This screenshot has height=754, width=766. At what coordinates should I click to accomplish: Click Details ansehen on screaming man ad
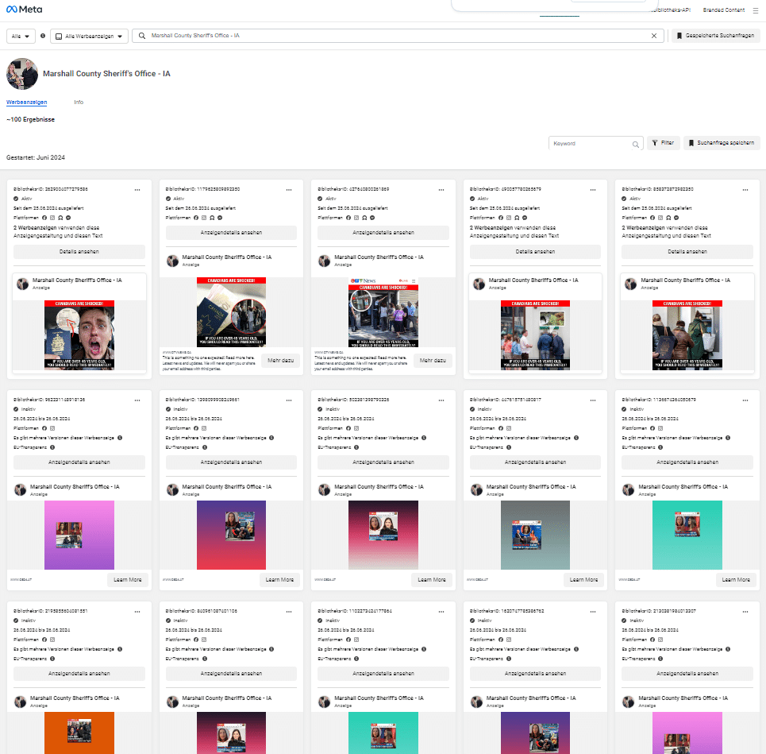[x=79, y=252]
